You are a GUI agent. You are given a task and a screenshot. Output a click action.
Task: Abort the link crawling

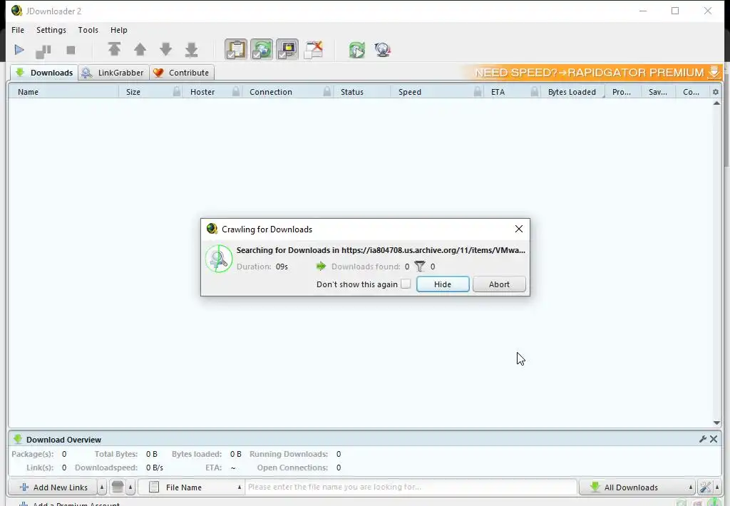pos(499,284)
